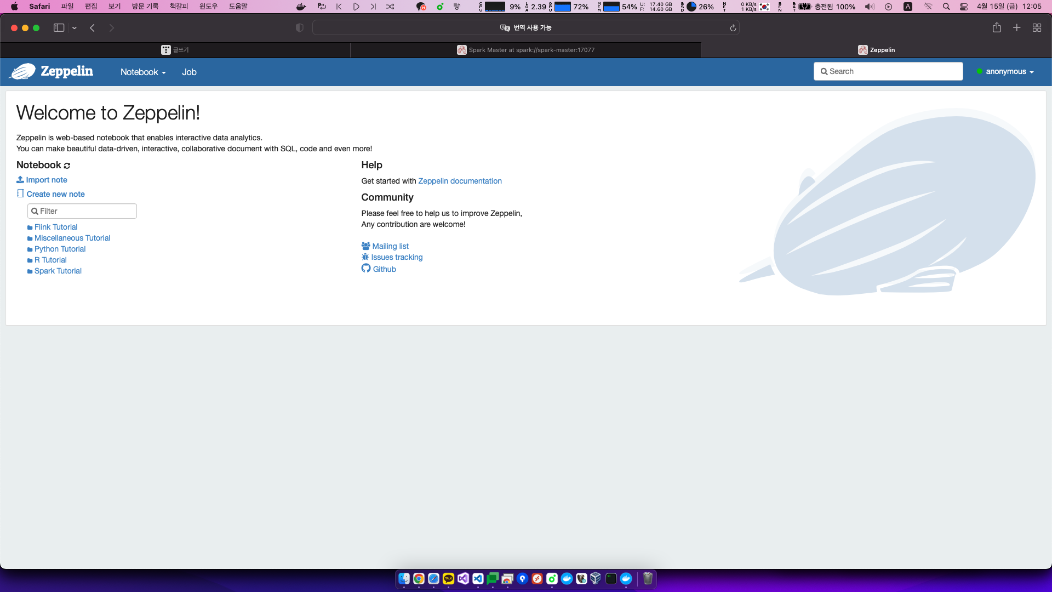Open the 책갈피 menu
This screenshot has width=1052, height=592.
coord(179,7)
